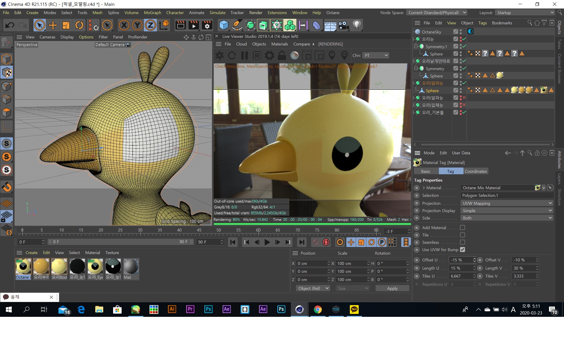This screenshot has height=345, width=564.
Task: Click clay mode sphere icon
Action: point(294,55)
